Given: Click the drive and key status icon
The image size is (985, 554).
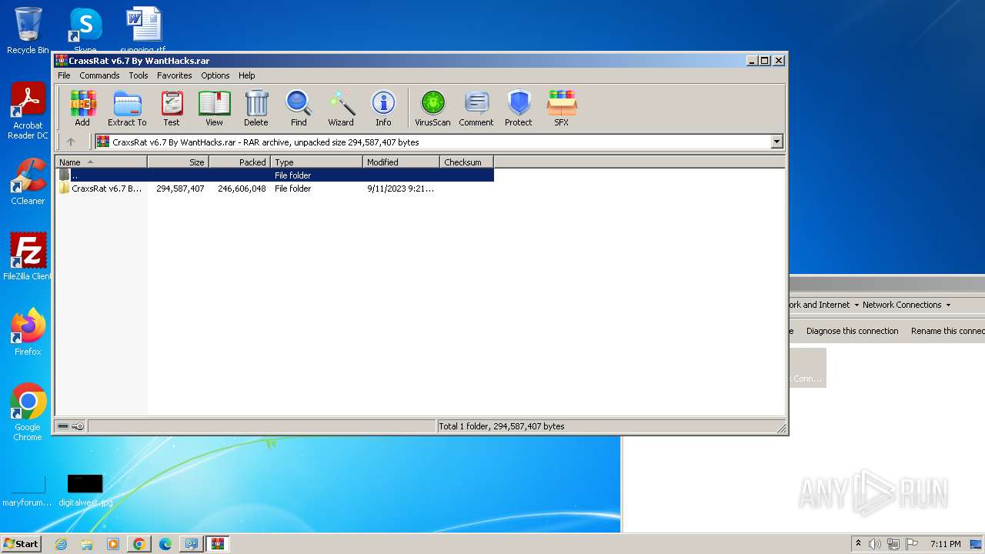Looking at the screenshot, I should [71, 426].
